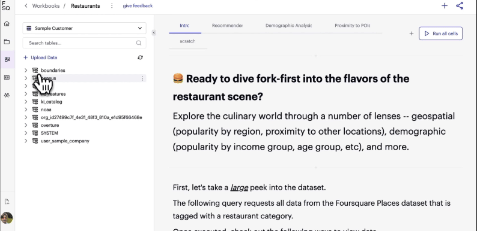Click the refresh tables icon
This screenshot has height=231, width=477.
pyautogui.click(x=140, y=57)
